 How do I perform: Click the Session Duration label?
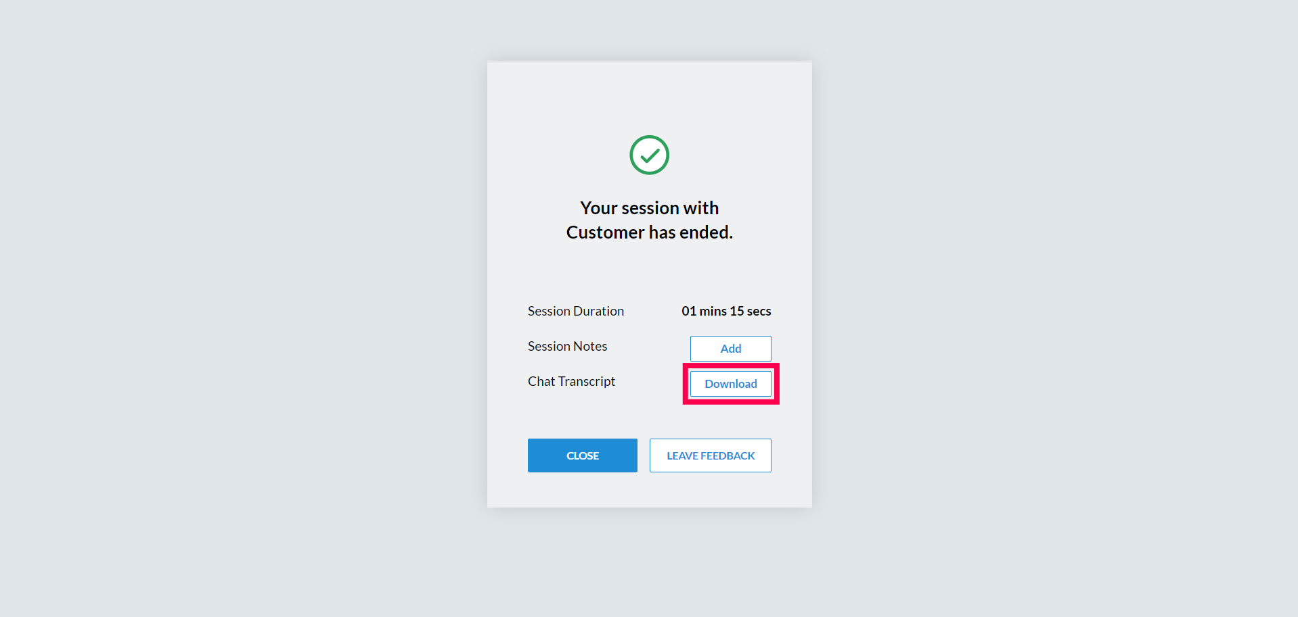coord(575,311)
